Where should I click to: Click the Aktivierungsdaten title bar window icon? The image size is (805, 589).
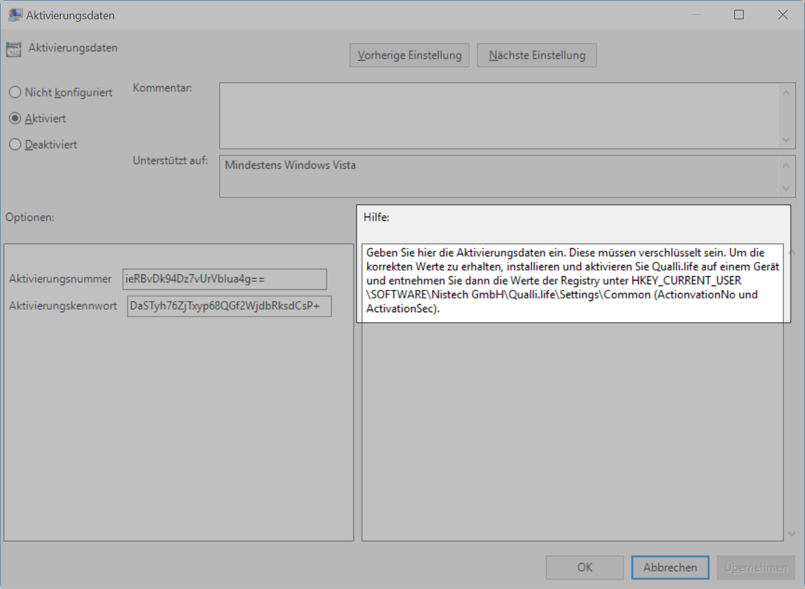[15, 15]
